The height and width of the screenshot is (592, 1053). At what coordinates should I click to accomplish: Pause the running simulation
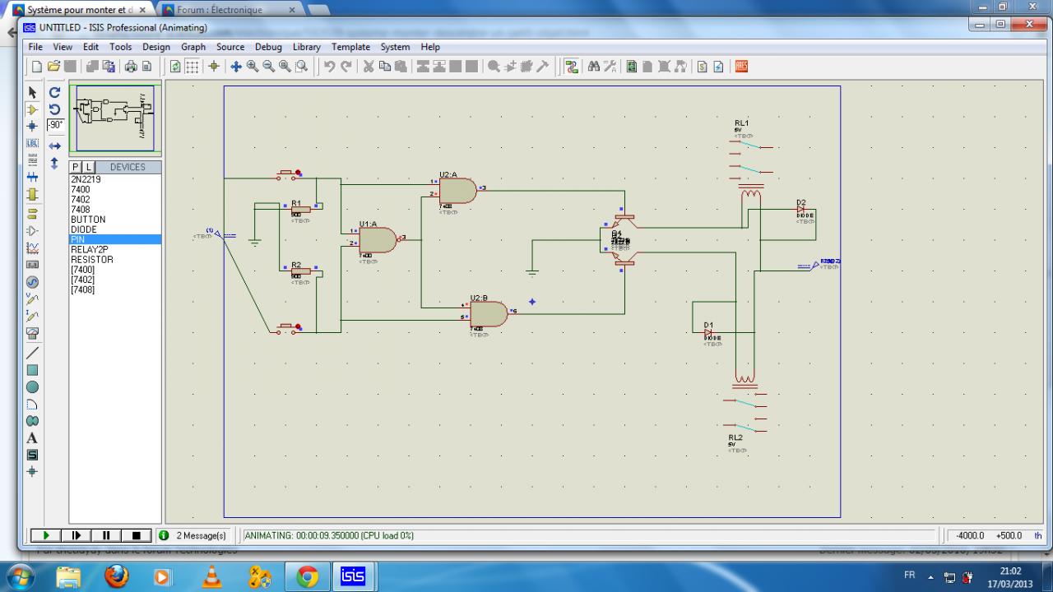(x=106, y=535)
